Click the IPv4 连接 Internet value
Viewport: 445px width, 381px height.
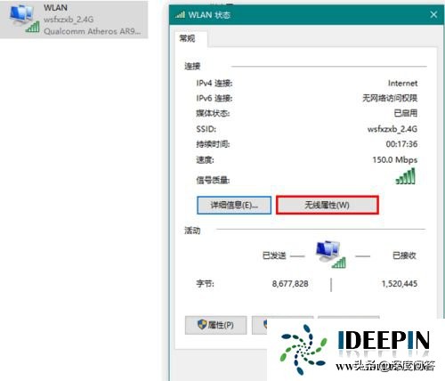pos(402,84)
